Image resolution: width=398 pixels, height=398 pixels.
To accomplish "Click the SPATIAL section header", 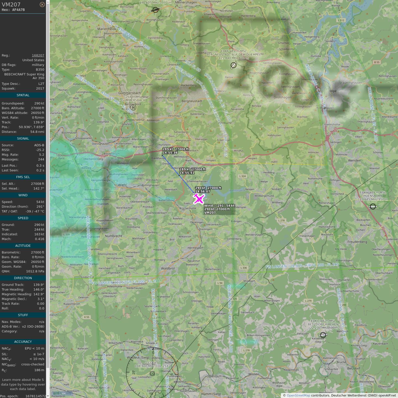I will [23, 95].
